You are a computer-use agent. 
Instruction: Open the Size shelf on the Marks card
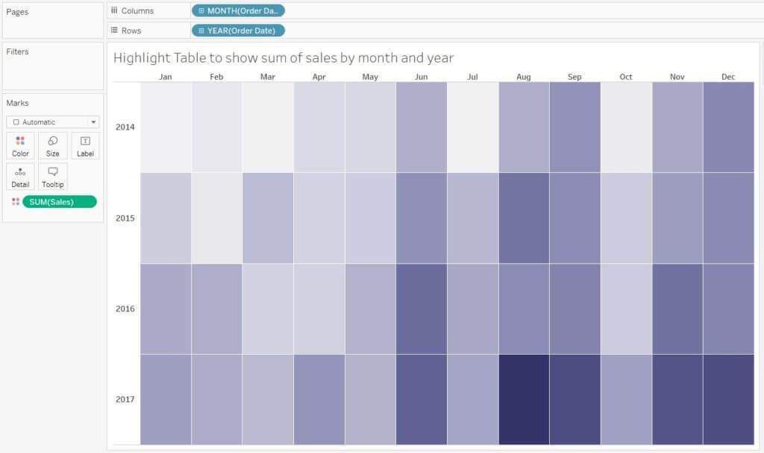click(52, 145)
